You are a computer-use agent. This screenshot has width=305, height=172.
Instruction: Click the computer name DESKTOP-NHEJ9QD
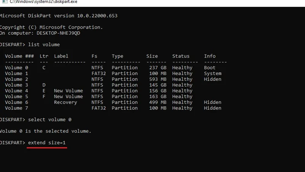pos(58,33)
